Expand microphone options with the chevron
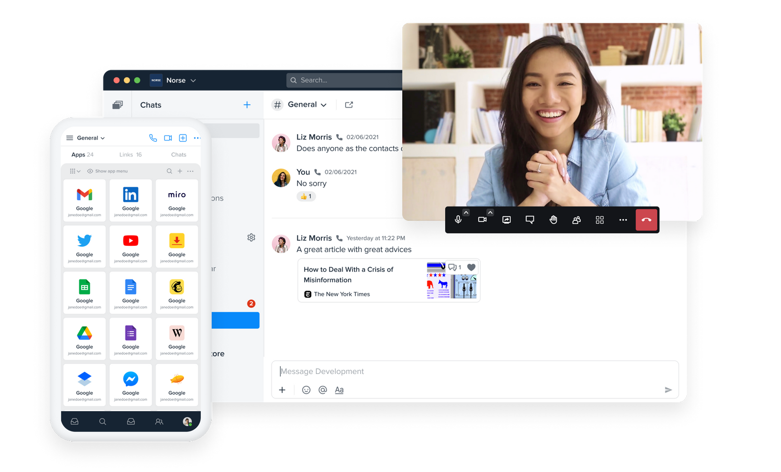This screenshot has width=781, height=472. click(466, 212)
